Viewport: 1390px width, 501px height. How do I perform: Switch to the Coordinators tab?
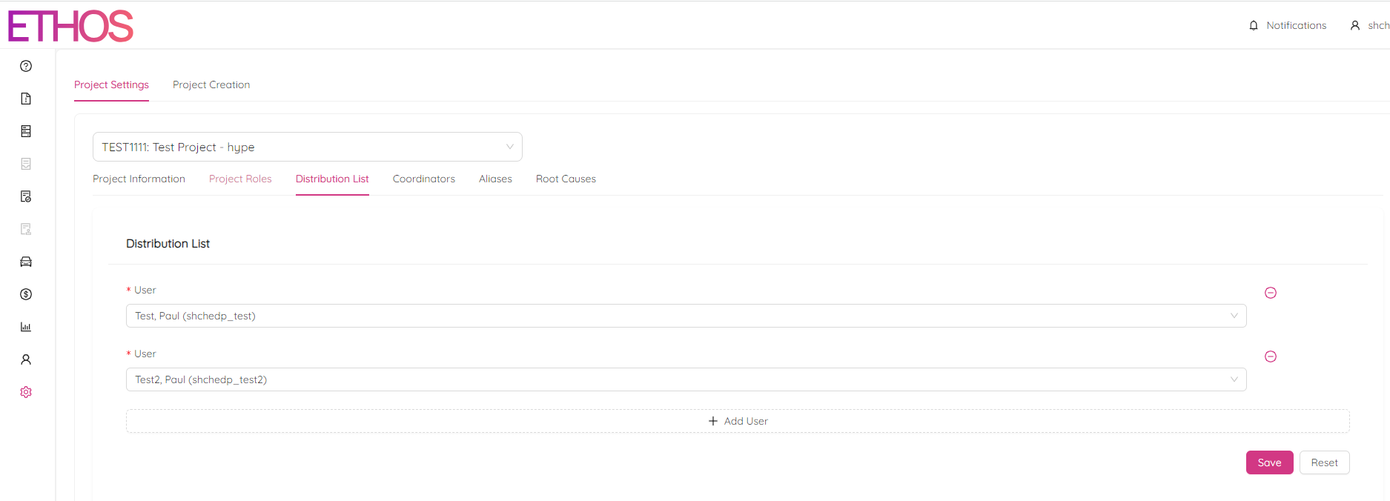(423, 179)
